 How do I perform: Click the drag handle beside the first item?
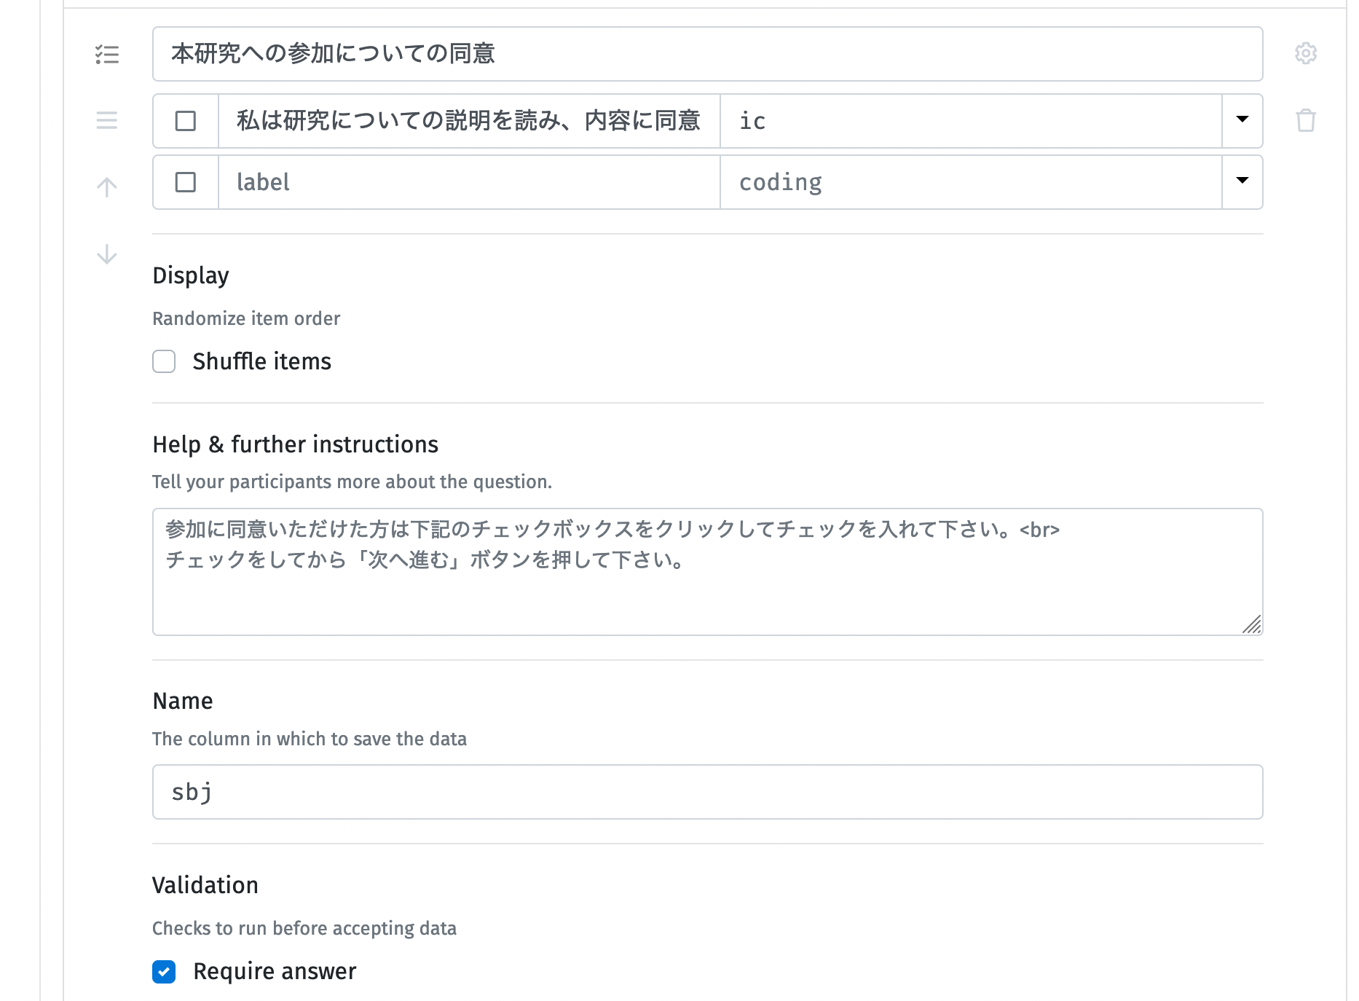(106, 121)
